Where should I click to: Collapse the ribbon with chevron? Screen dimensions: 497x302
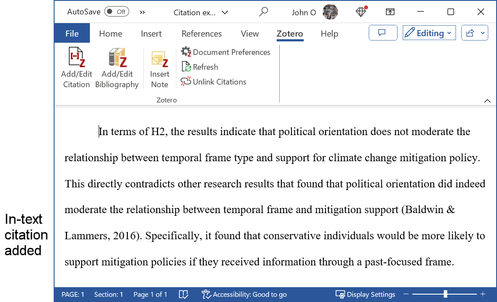coord(487,101)
